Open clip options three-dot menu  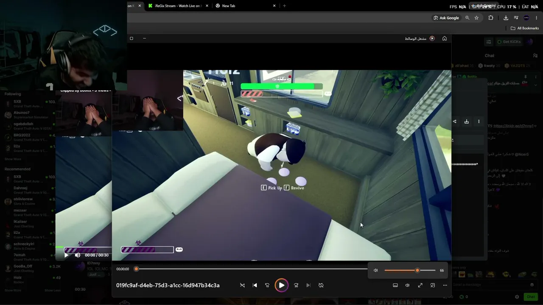click(479, 122)
